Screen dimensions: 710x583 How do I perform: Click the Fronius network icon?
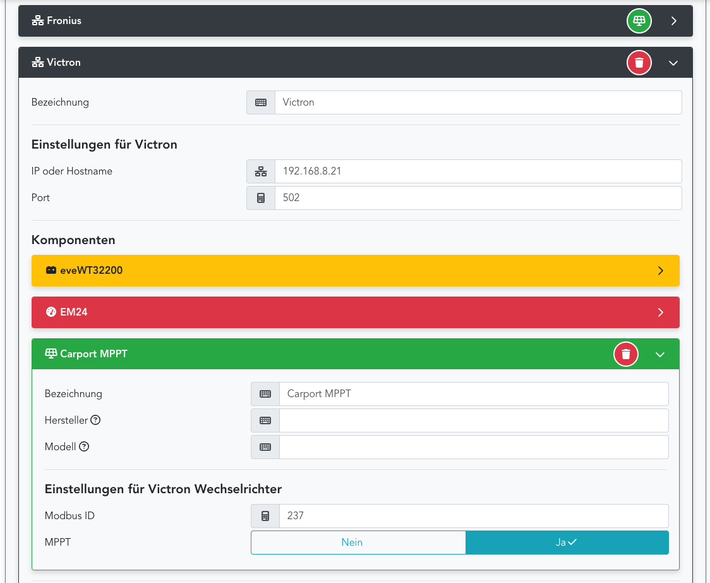pyautogui.click(x=37, y=21)
